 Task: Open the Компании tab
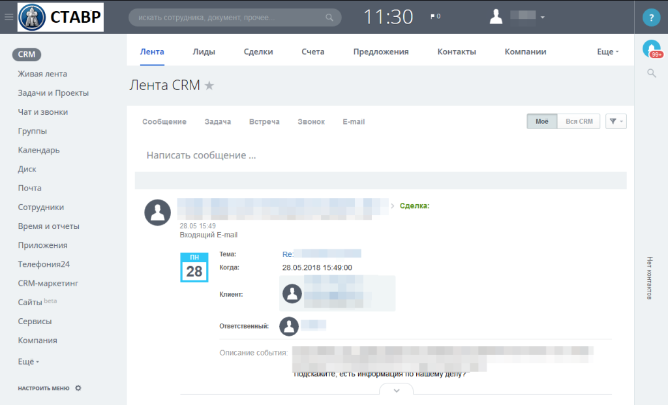point(525,52)
